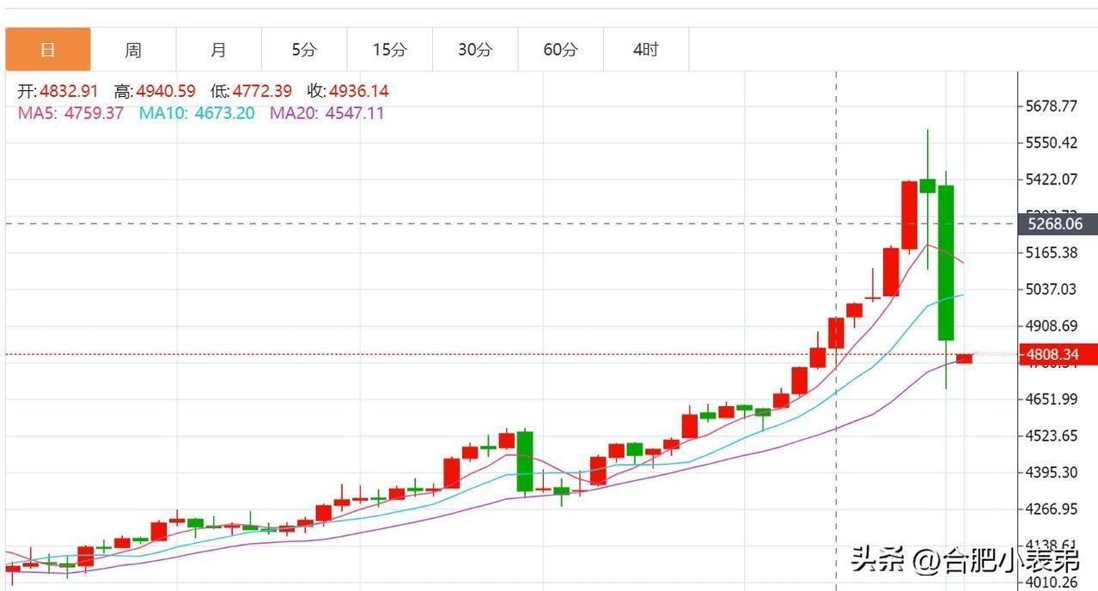The width and height of the screenshot is (1098, 591).
Task: Click the 5165.38 price axis label
Action: coord(1052,253)
